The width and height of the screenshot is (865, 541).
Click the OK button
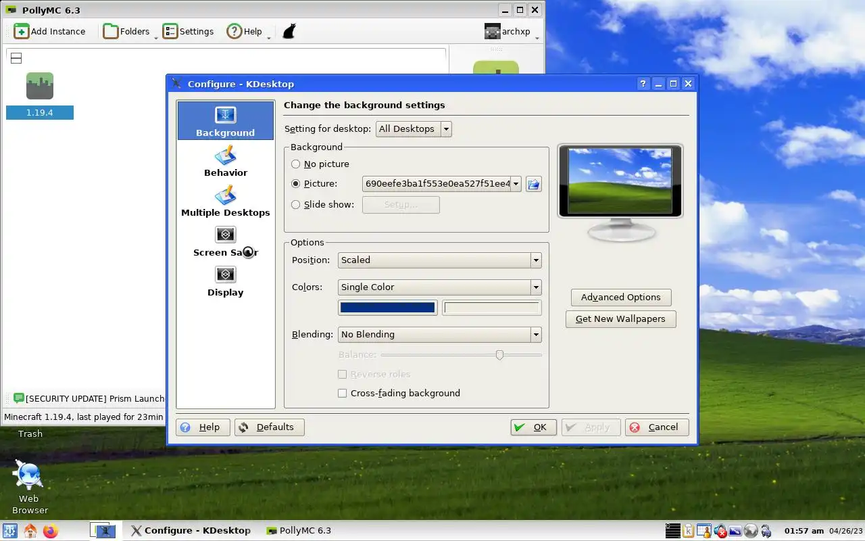533,427
